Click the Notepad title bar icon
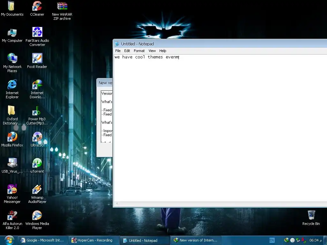Viewport: 327px width, 245px height. pyautogui.click(x=117, y=44)
